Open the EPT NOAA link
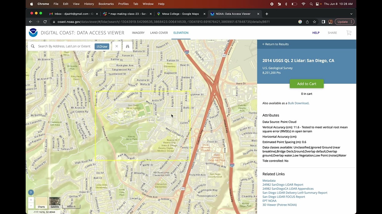The width and height of the screenshot is (382, 214). (x=269, y=201)
